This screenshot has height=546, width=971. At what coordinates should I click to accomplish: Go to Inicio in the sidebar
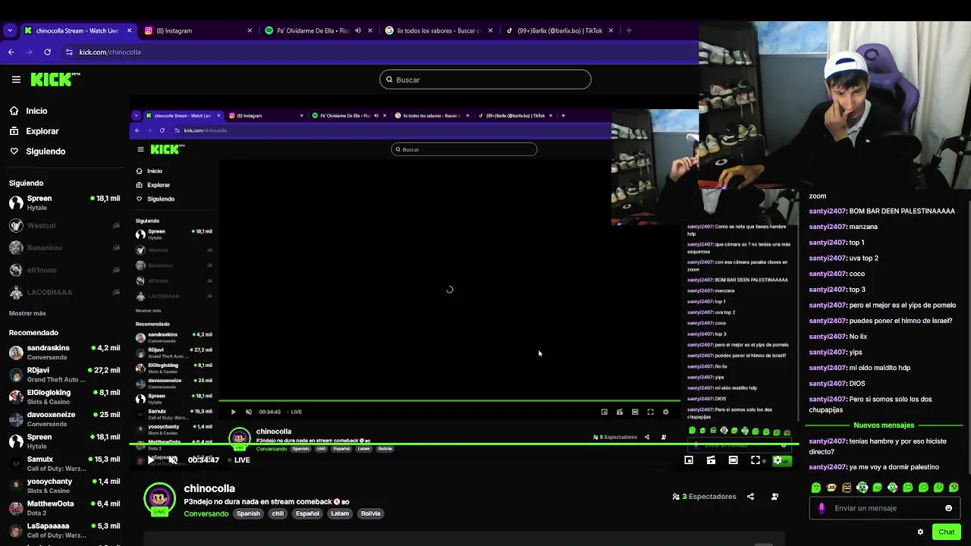click(36, 111)
